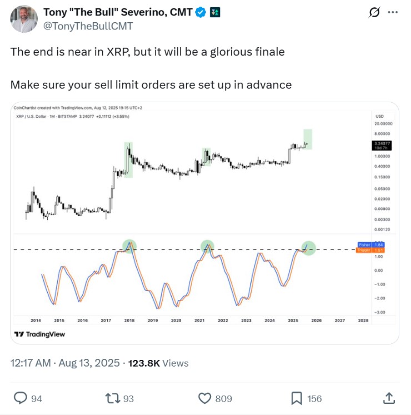Click the blue verified checkmark badge

coord(201,12)
